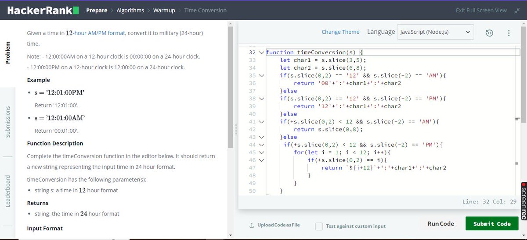The image size is (527, 240).
Task: Click 'string s: a time in 12 hour format'
Action: tap(76, 191)
